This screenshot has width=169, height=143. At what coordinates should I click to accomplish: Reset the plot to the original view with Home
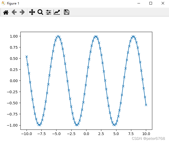(6, 12)
